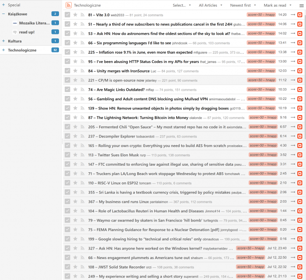306x280 pixels.
Task: Check the box beside 'Six programming languages' article
Action: click(67, 43)
